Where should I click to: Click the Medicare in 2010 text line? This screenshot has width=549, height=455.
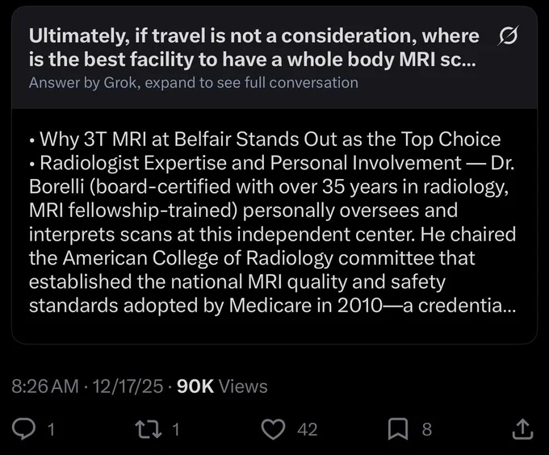point(272,305)
